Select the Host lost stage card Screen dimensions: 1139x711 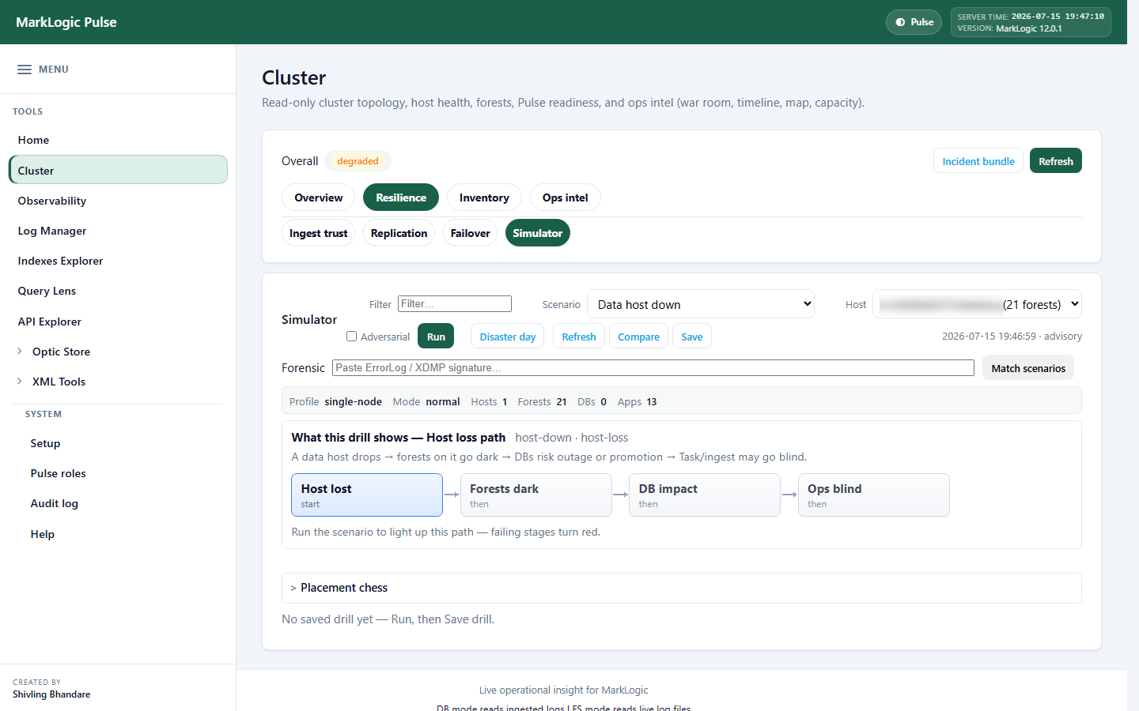click(367, 495)
